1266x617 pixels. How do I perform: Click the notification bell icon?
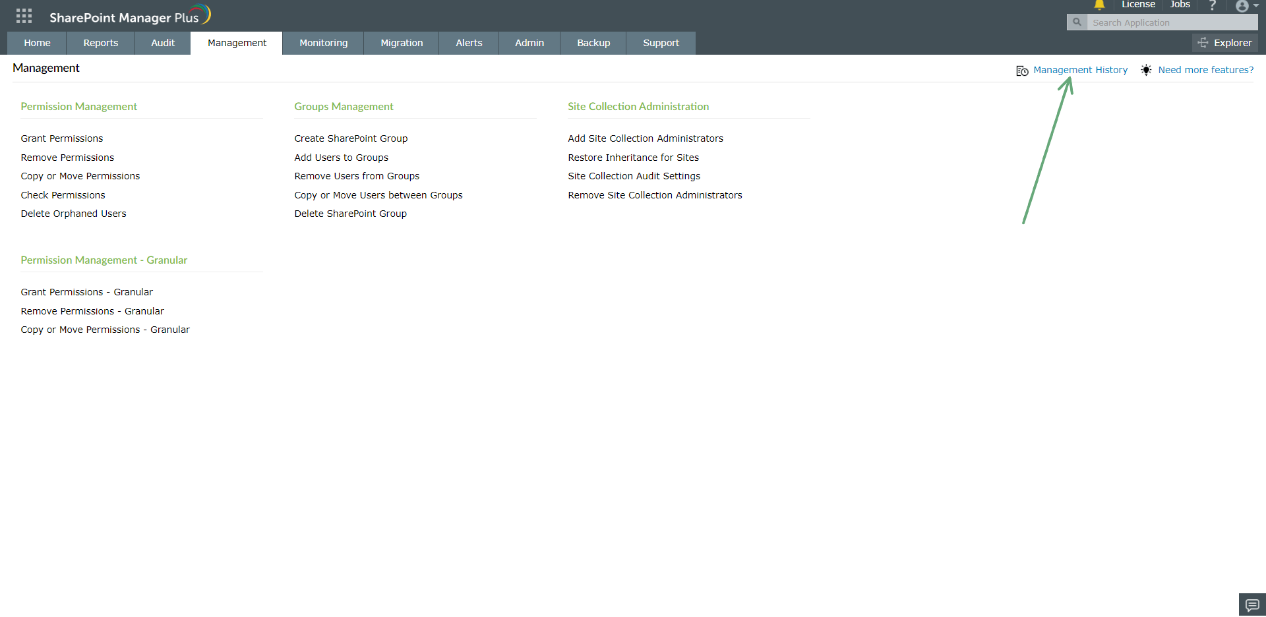coord(1099,5)
